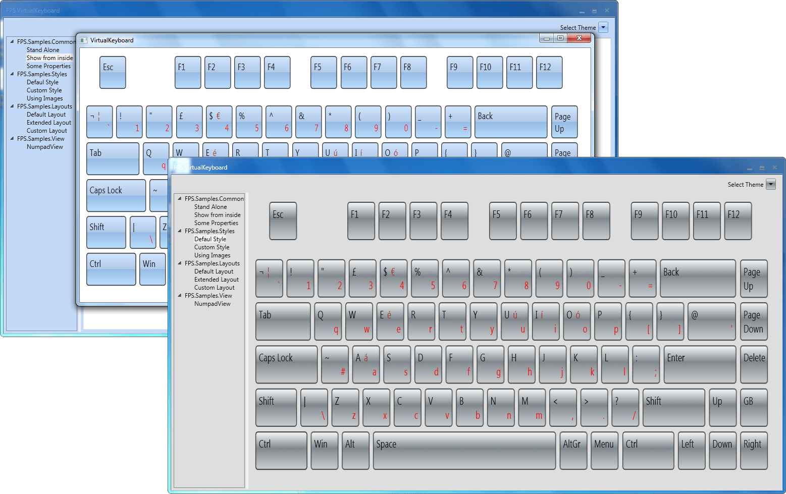The height and width of the screenshot is (494, 786).
Task: Collapse FPS.Samples.View node in front window tree
Action: (180, 295)
